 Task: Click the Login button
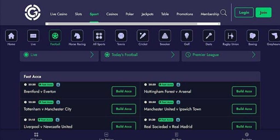coord(244,13)
